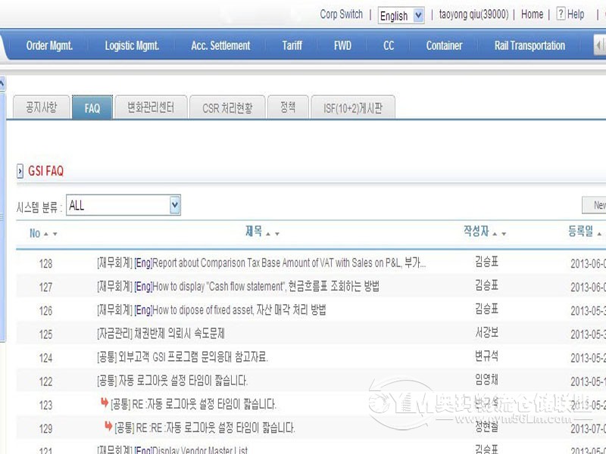Click the Help question-mark icon
Screen dimensions: 606x454
[x=561, y=14]
